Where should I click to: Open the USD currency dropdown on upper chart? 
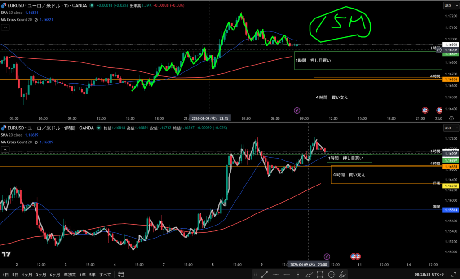pyautogui.click(x=449, y=6)
